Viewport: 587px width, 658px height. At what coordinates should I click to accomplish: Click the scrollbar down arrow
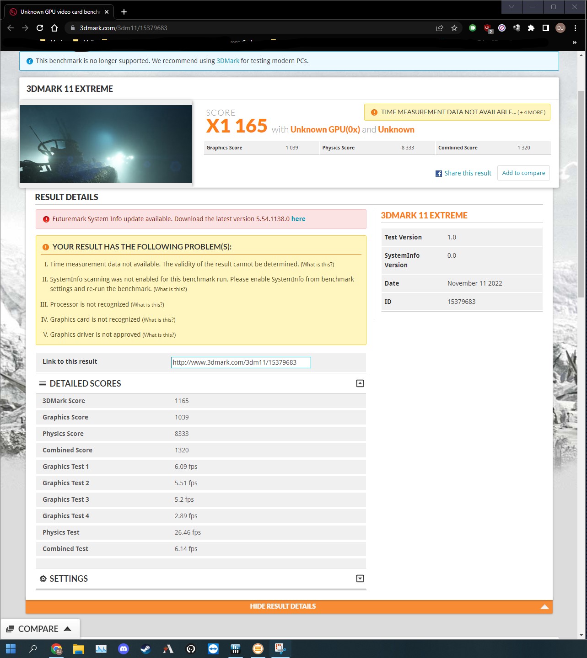click(581, 635)
